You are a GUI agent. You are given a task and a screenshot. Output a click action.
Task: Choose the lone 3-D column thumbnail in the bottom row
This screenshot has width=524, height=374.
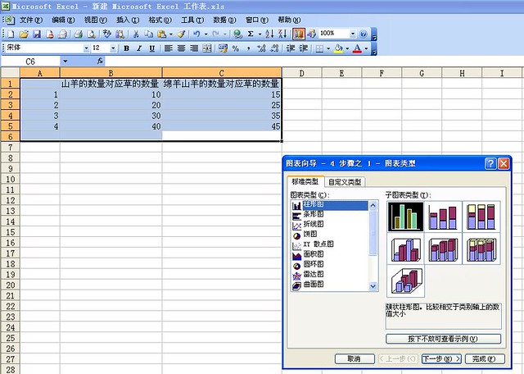point(406,281)
